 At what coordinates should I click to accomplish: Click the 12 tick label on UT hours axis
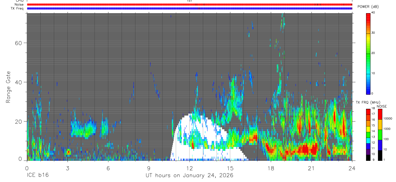tap(189, 168)
